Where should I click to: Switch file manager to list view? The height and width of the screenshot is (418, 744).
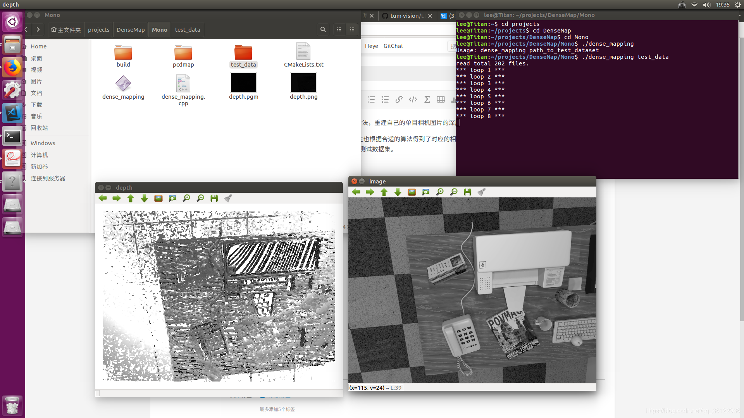339,29
